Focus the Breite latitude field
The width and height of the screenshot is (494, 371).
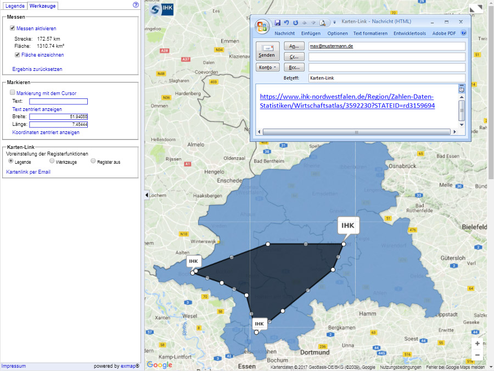[59, 117]
